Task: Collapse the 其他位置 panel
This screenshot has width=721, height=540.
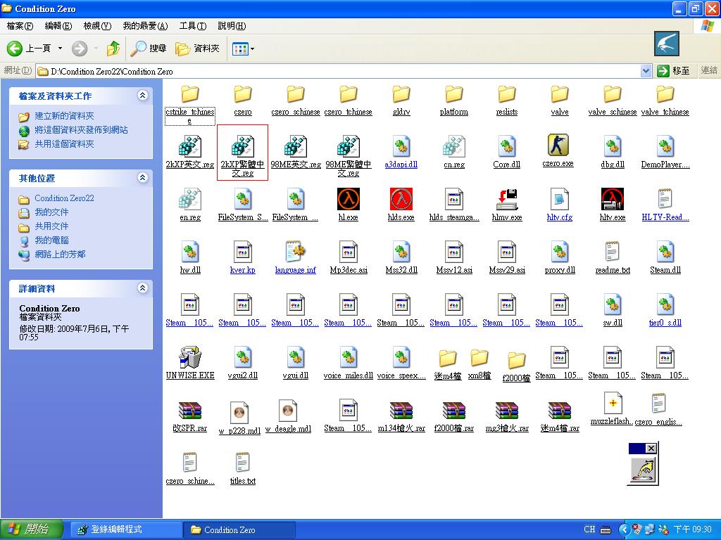Action: pyautogui.click(x=142, y=178)
